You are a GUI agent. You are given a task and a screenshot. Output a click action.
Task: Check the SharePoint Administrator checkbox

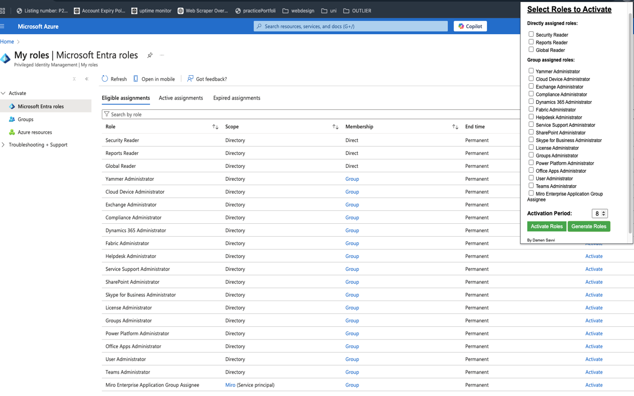click(531, 132)
